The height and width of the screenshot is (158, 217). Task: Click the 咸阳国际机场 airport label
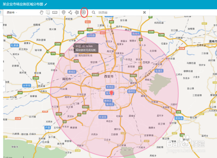[85, 56]
